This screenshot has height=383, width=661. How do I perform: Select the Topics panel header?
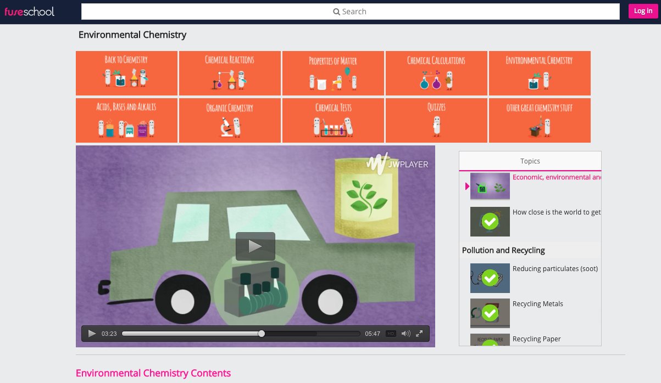[x=530, y=161]
